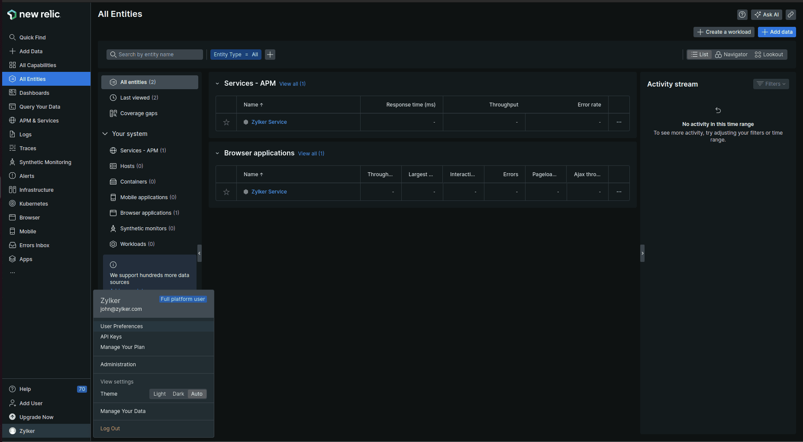This screenshot has width=803, height=442.
Task: Set theme to Dark
Action: (178, 394)
